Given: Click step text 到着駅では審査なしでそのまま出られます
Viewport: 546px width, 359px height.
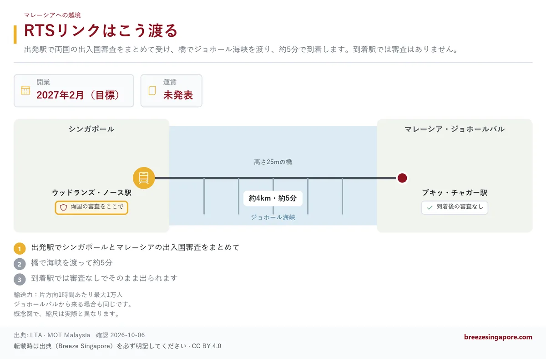Looking at the screenshot, I should (x=104, y=278).
